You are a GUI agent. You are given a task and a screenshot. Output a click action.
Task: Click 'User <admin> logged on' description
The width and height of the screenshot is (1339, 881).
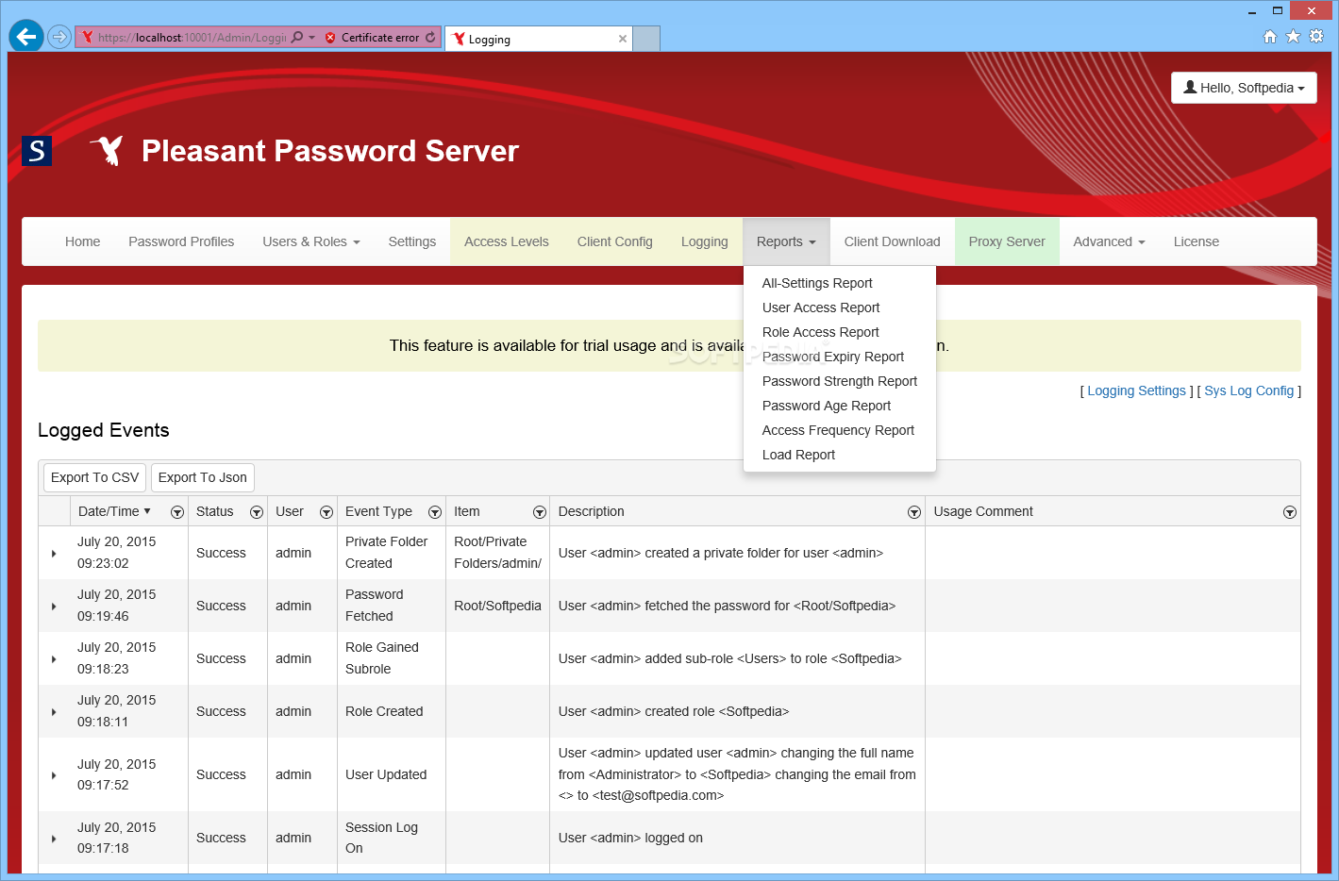click(x=630, y=838)
